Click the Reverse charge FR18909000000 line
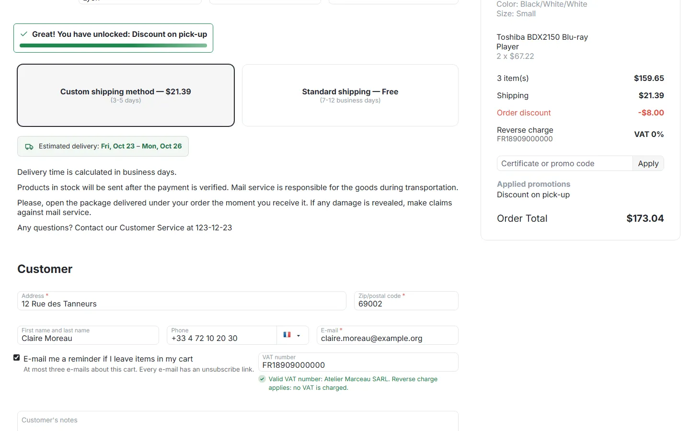 tap(580, 134)
